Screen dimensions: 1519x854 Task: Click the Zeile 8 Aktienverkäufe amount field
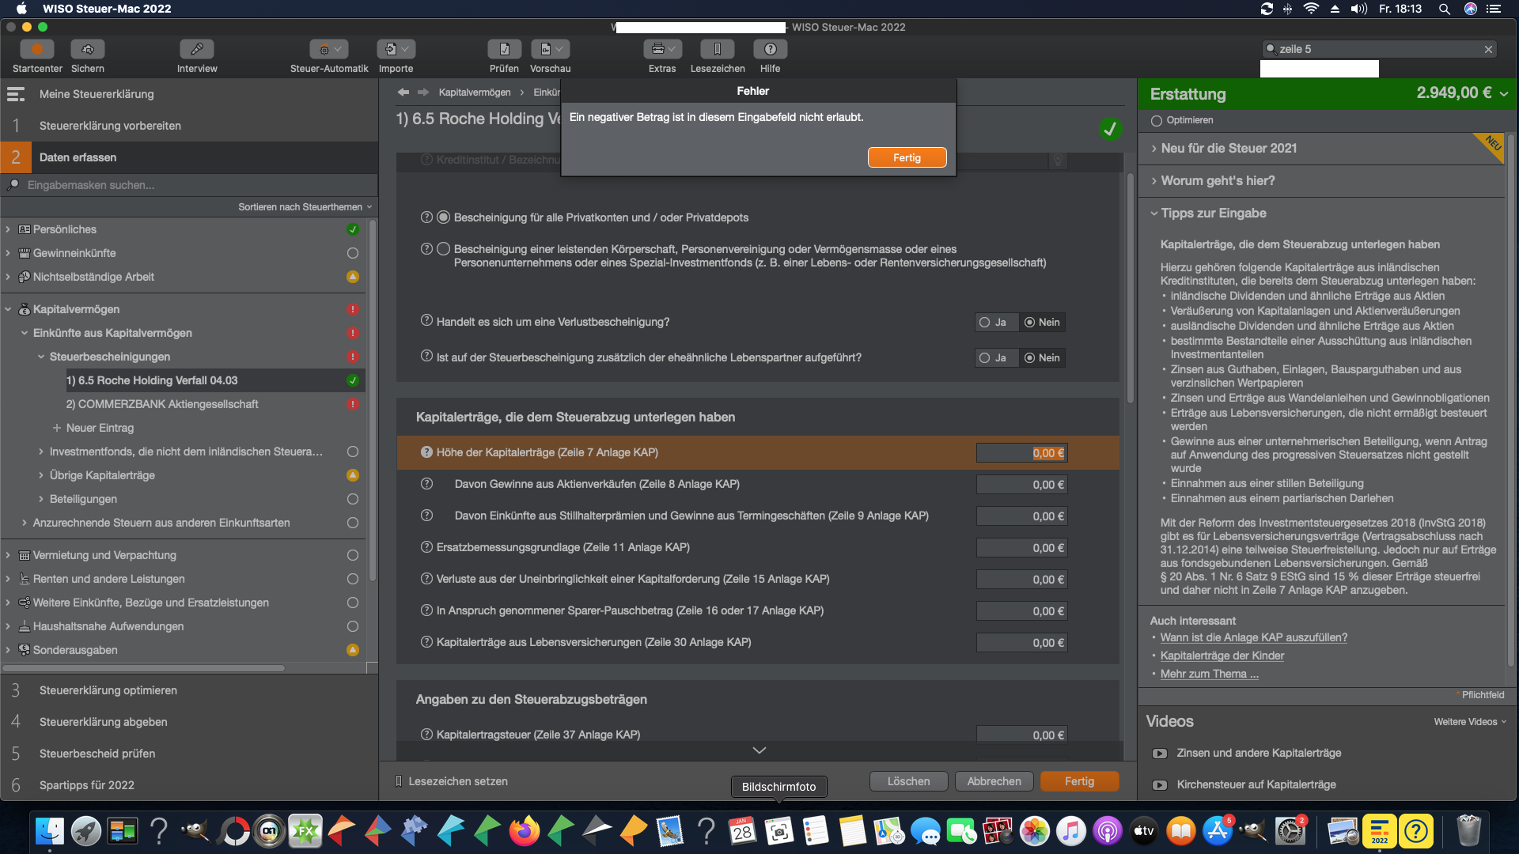(1021, 485)
